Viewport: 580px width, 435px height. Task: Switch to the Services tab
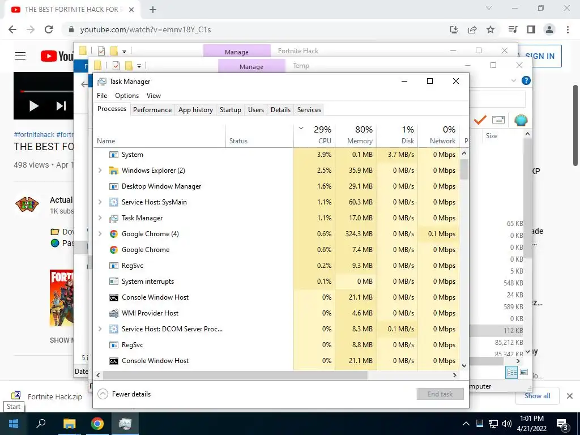[x=309, y=110]
